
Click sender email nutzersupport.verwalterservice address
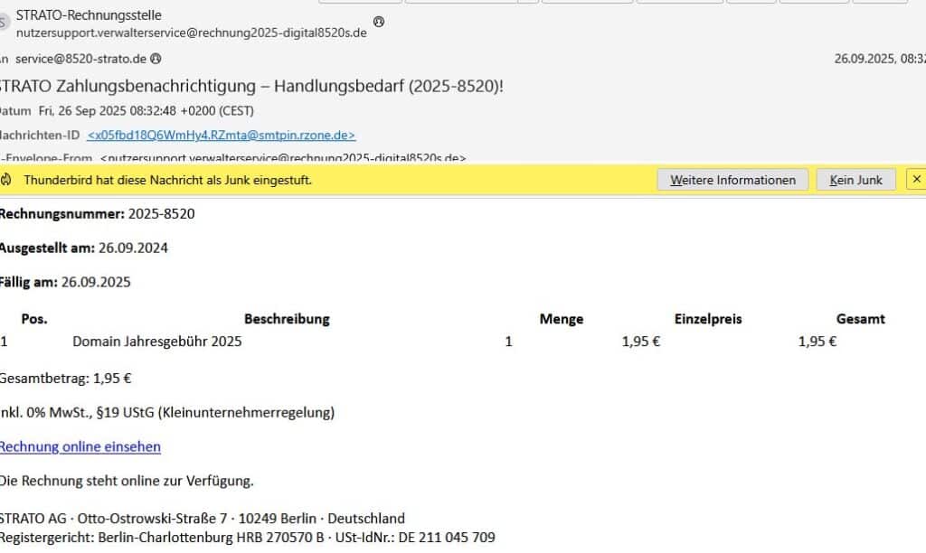[x=192, y=33]
